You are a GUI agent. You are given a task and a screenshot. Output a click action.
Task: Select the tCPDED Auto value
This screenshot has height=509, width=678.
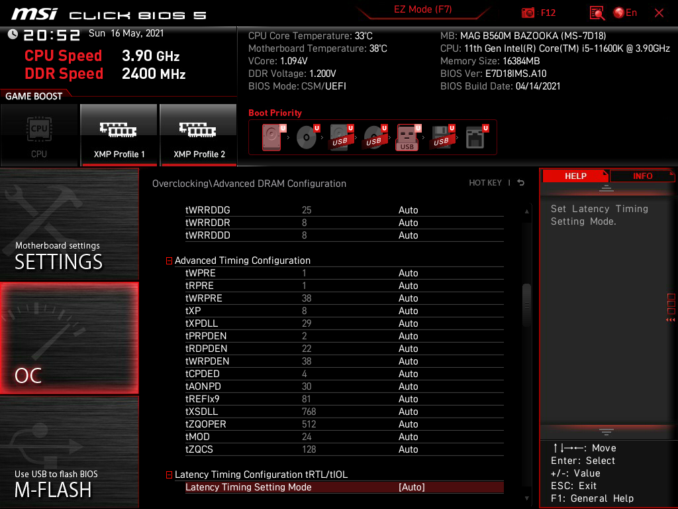[x=408, y=374]
